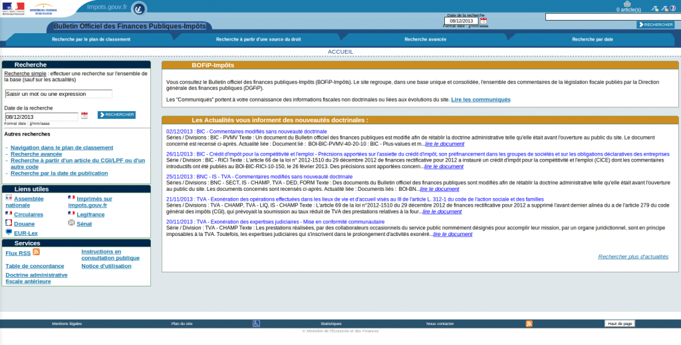The width and height of the screenshot is (681, 345).
Task: Focus 'Saisir un mot ou une expression' field
Action: [x=59, y=94]
